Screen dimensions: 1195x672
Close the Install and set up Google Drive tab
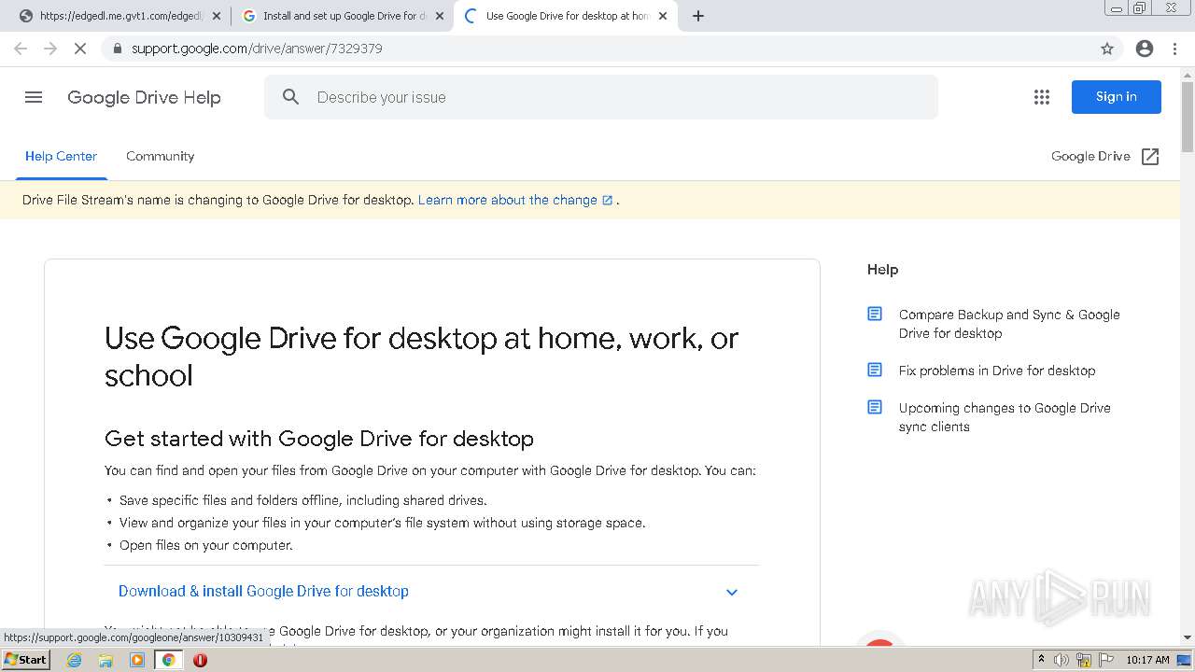click(440, 16)
